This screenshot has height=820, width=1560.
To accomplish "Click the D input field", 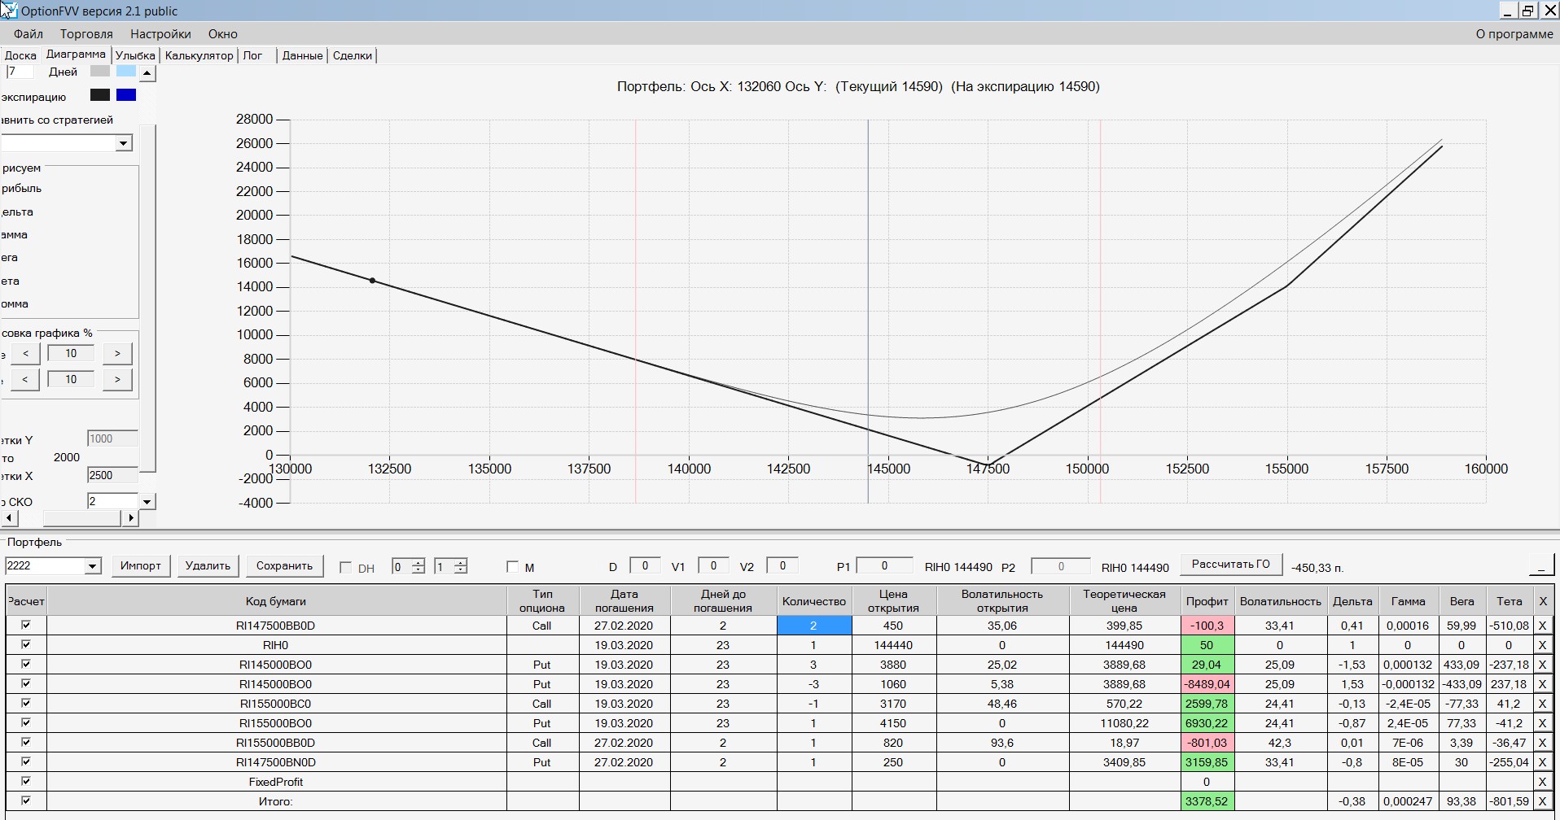I will [645, 565].
